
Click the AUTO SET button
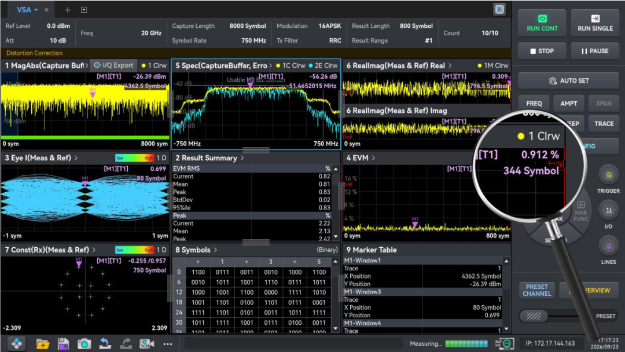click(x=569, y=80)
